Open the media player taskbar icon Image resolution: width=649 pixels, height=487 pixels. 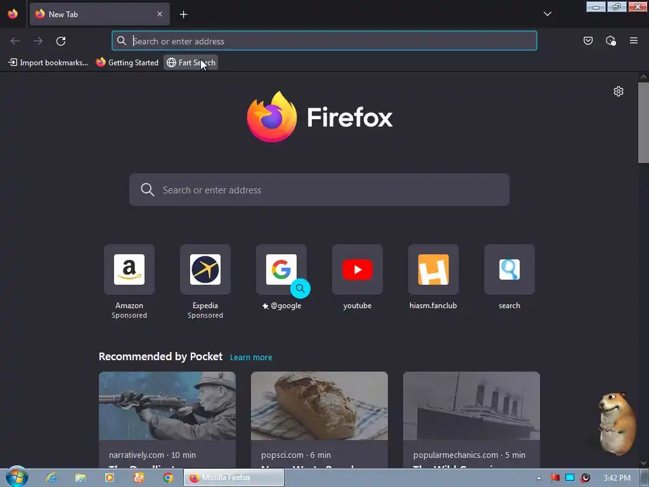point(109,477)
